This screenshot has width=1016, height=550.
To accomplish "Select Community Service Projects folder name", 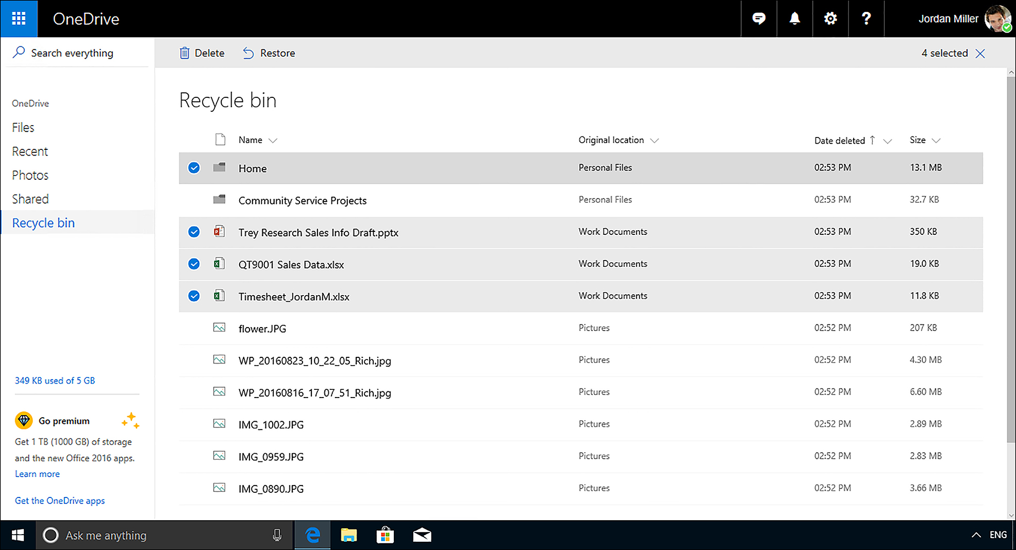I will point(303,200).
